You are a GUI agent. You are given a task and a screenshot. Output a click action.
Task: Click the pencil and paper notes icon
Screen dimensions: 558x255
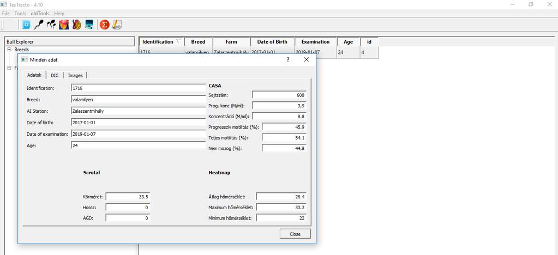(x=117, y=25)
